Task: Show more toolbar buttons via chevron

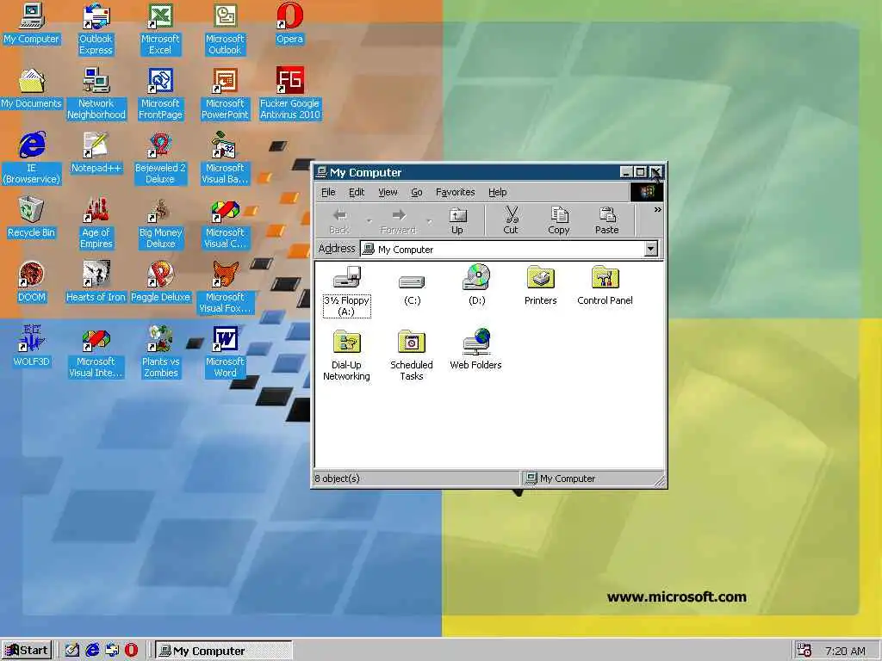Action: pos(657,210)
